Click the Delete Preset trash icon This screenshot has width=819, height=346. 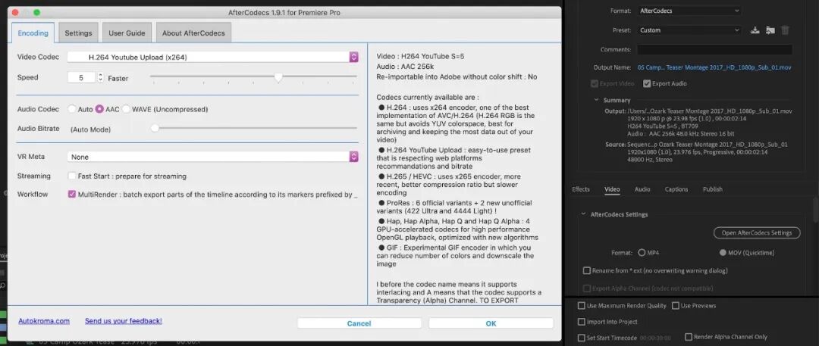point(785,30)
